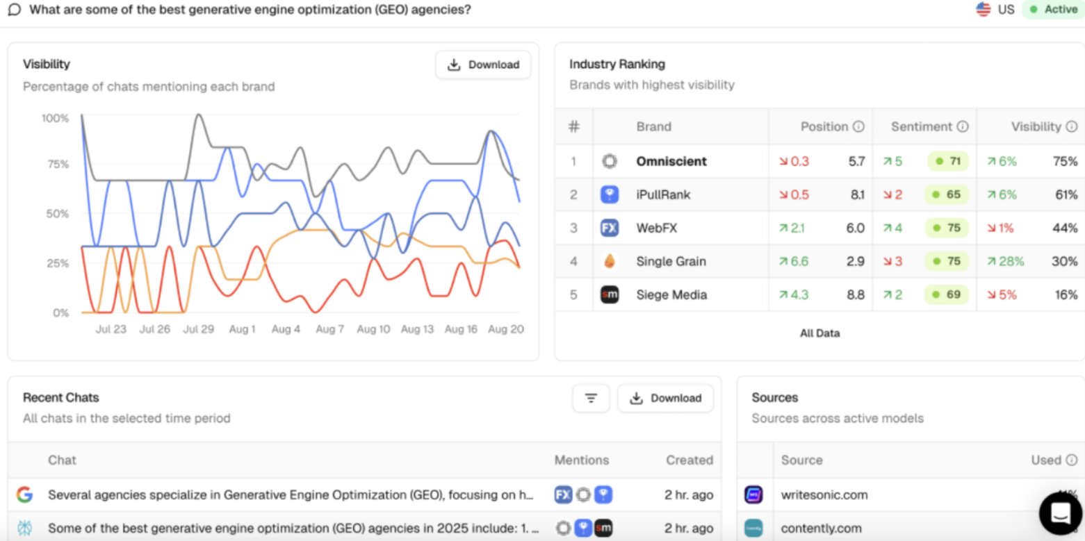Click WebFX position value 6.0

(856, 228)
